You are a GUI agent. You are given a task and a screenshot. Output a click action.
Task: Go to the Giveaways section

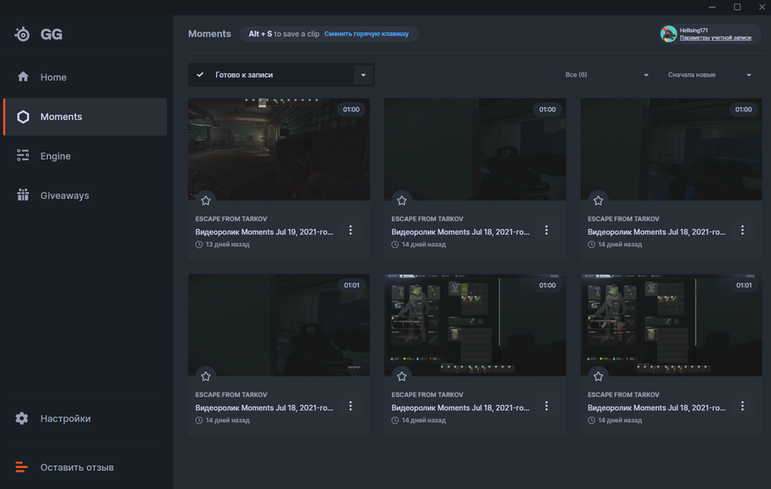click(85, 195)
